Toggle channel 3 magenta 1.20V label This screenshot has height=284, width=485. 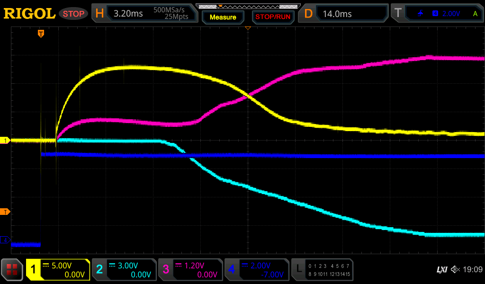pos(190,270)
